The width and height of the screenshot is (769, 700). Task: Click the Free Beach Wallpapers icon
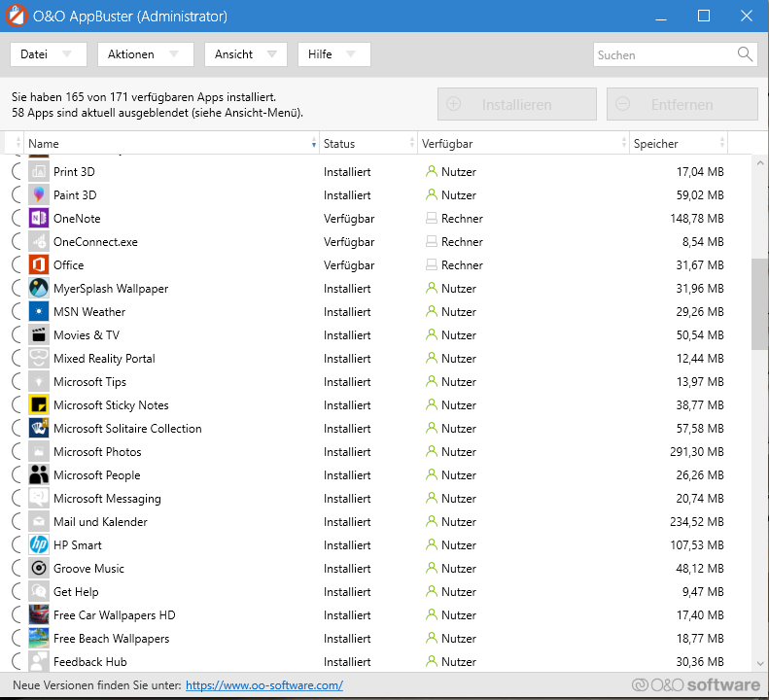[x=39, y=638]
